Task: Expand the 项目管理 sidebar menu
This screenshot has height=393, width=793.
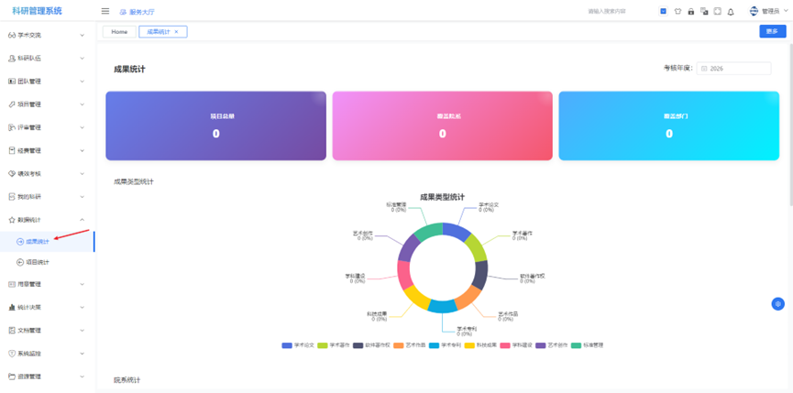Action: [46, 104]
